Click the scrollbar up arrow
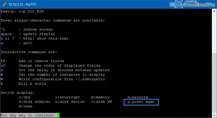 214,11
